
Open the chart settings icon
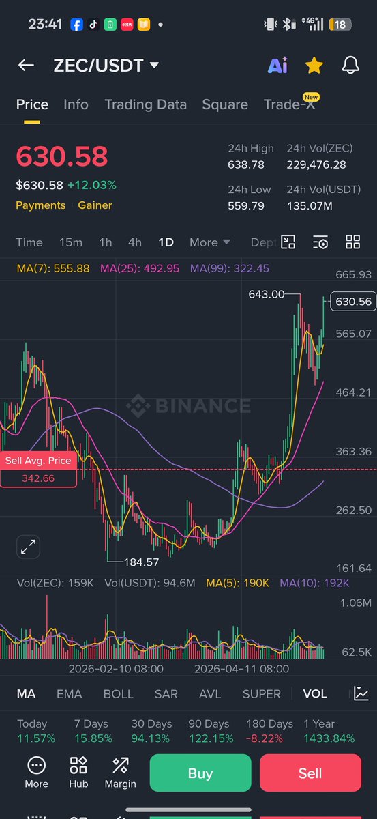[320, 242]
